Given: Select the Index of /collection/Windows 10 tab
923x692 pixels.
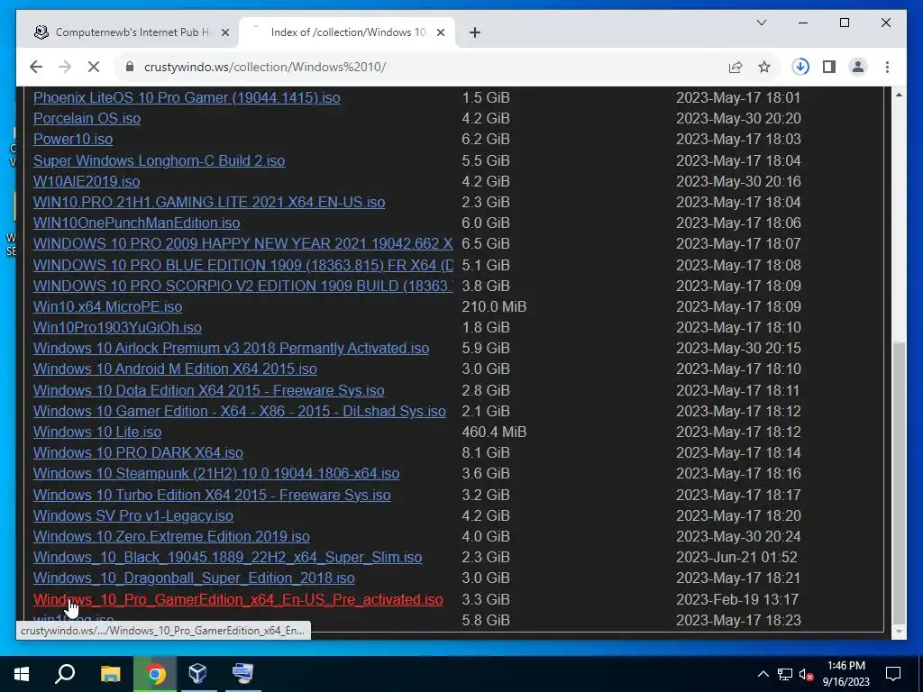Looking at the screenshot, I should (347, 32).
